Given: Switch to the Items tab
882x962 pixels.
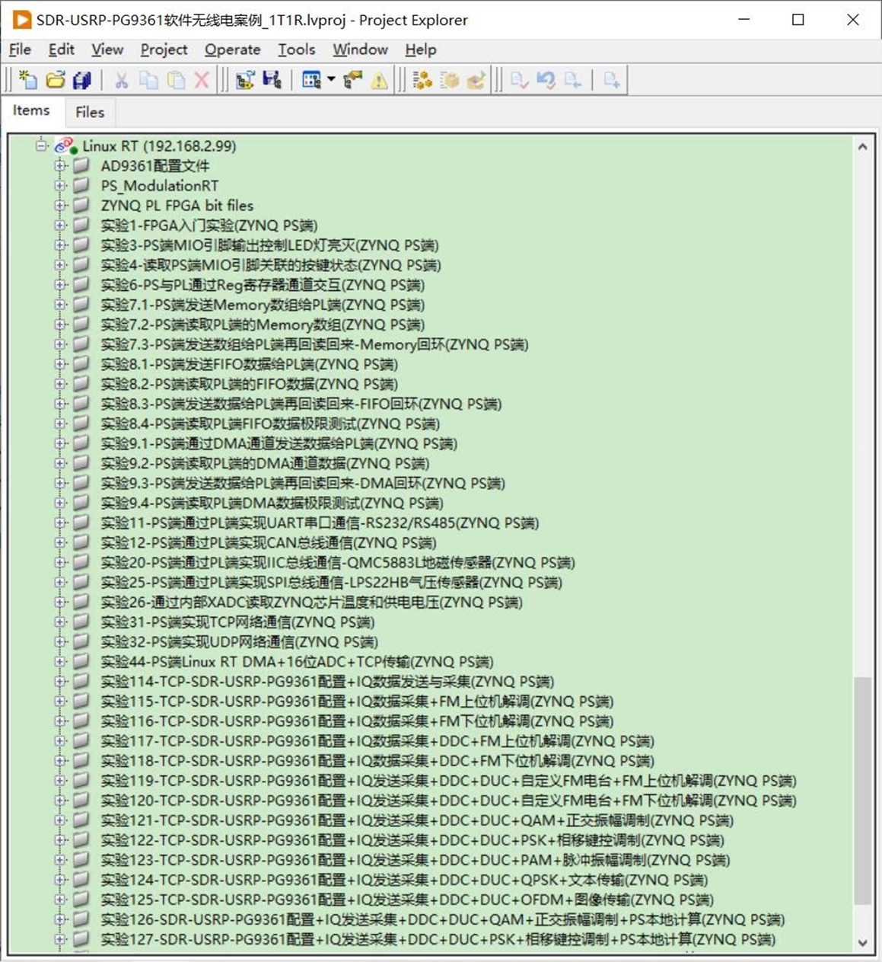Looking at the screenshot, I should tap(31, 110).
